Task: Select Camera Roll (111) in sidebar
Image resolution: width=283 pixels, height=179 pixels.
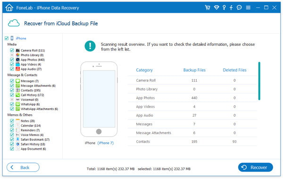Action: tap(33, 51)
